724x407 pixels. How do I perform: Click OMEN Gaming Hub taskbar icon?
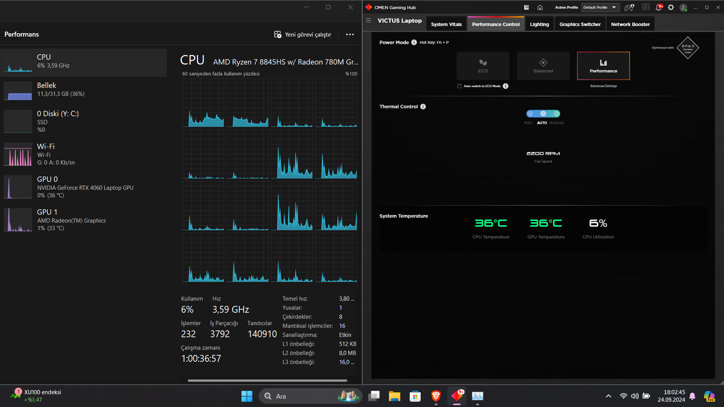coord(457,396)
